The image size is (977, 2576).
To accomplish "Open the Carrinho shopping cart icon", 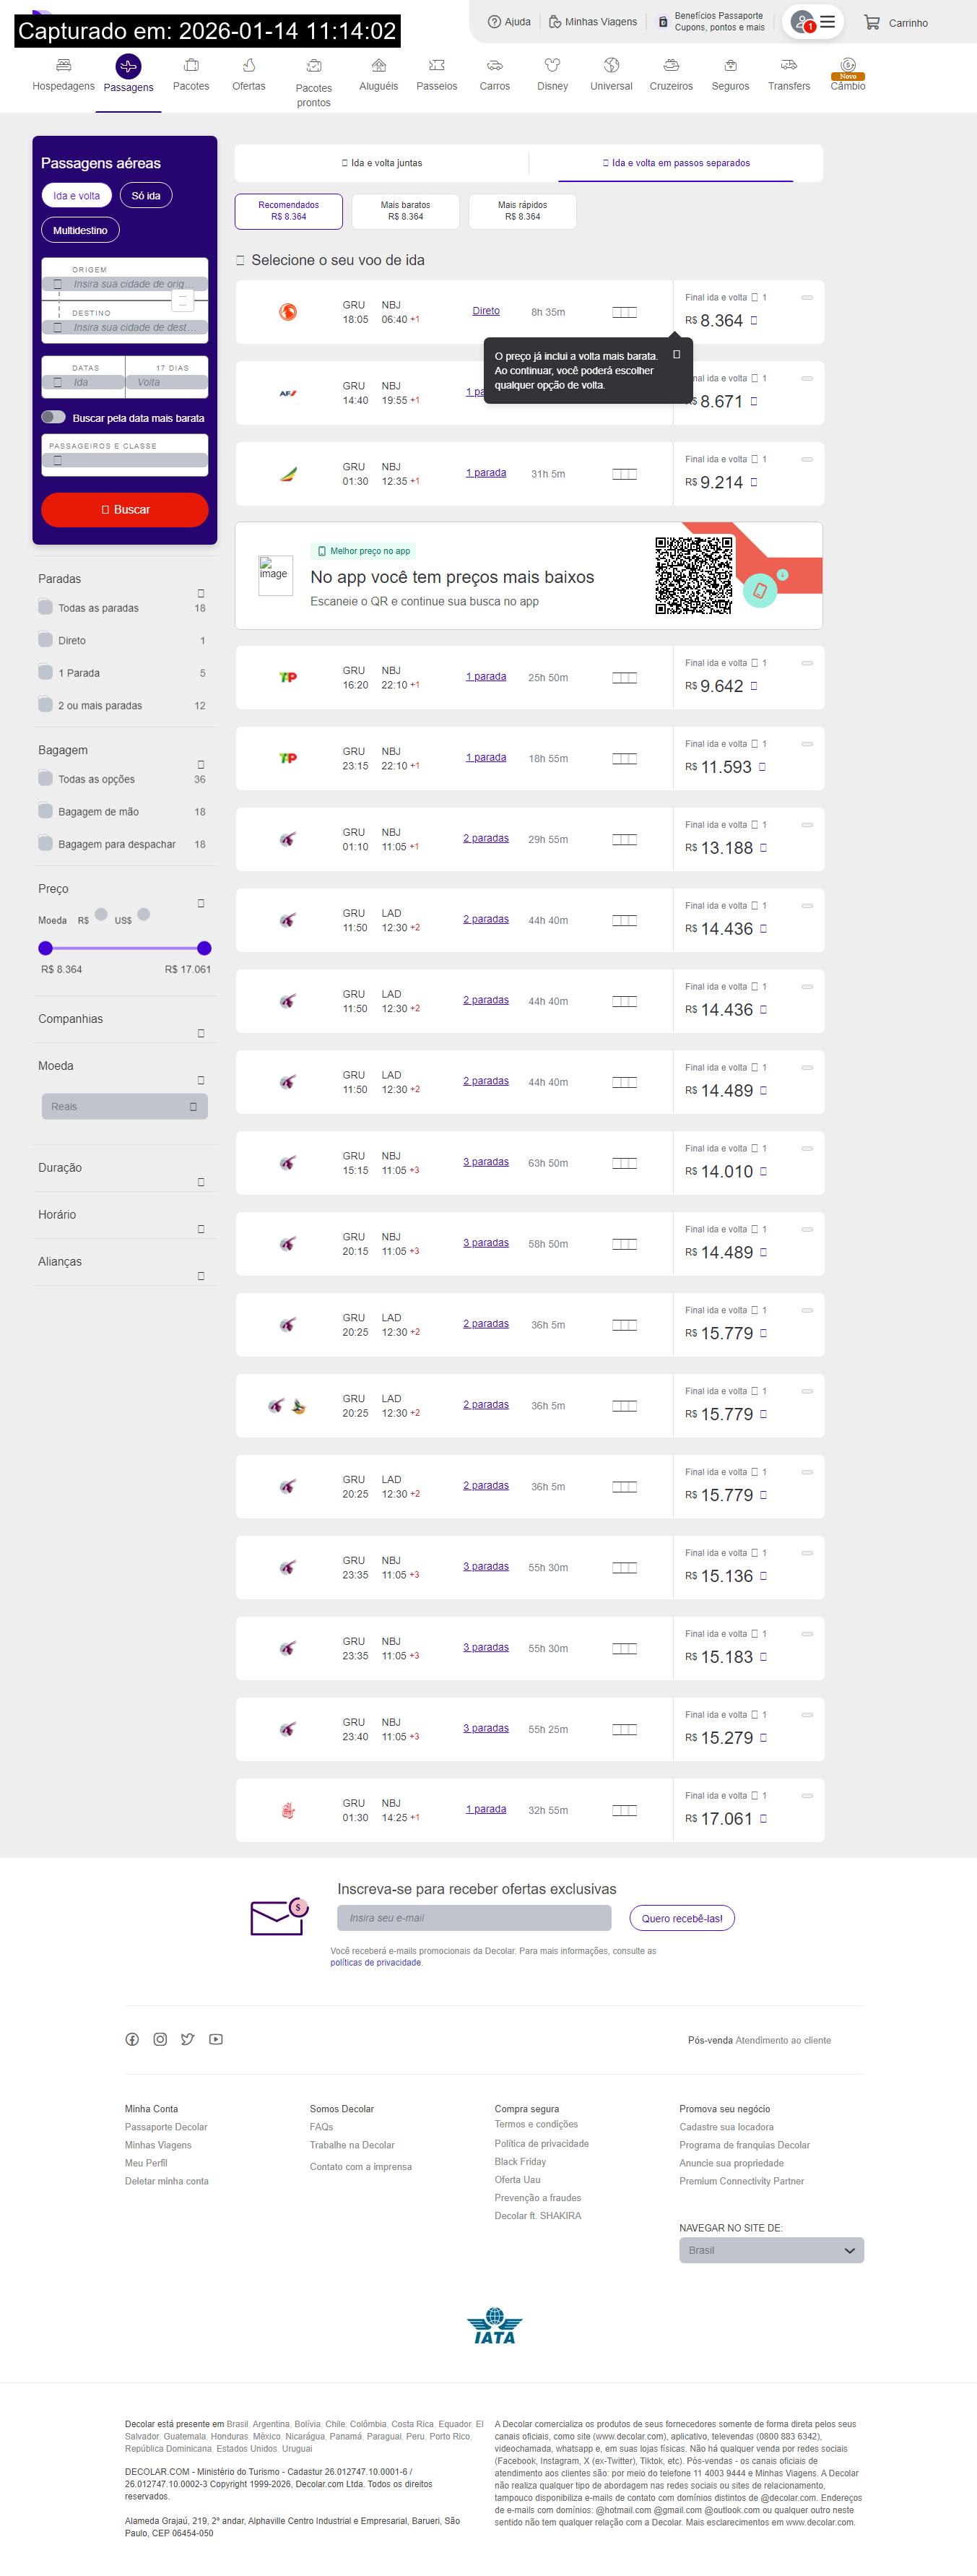I will pos(871,22).
